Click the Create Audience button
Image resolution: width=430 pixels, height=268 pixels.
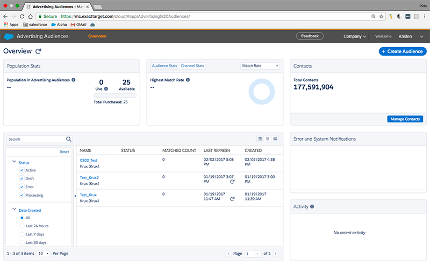pyautogui.click(x=403, y=51)
